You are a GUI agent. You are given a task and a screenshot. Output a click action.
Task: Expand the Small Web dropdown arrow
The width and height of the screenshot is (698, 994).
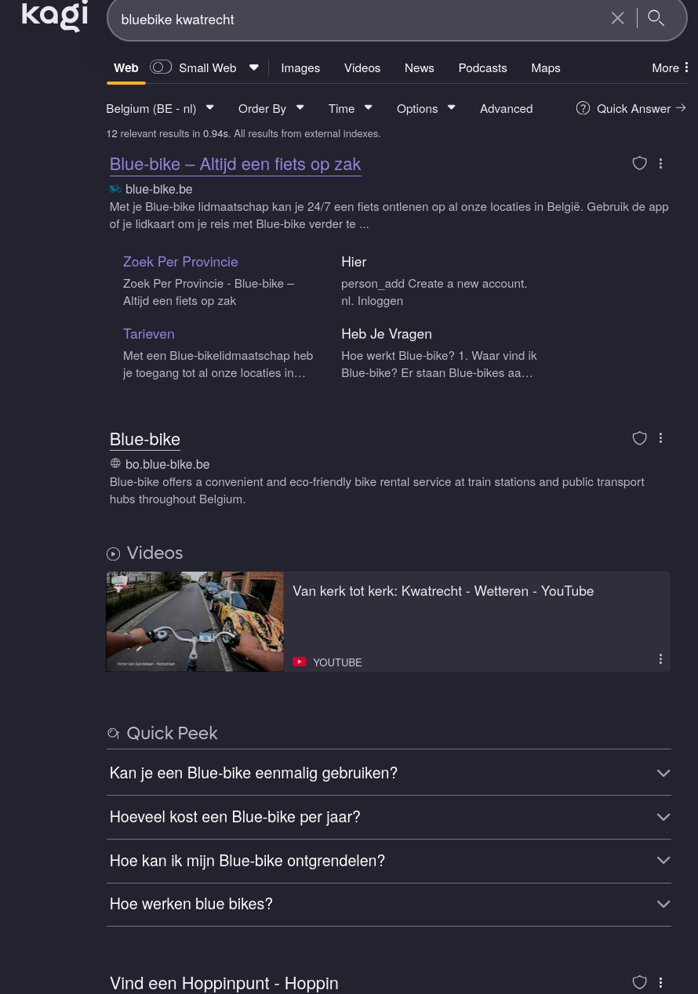(253, 67)
